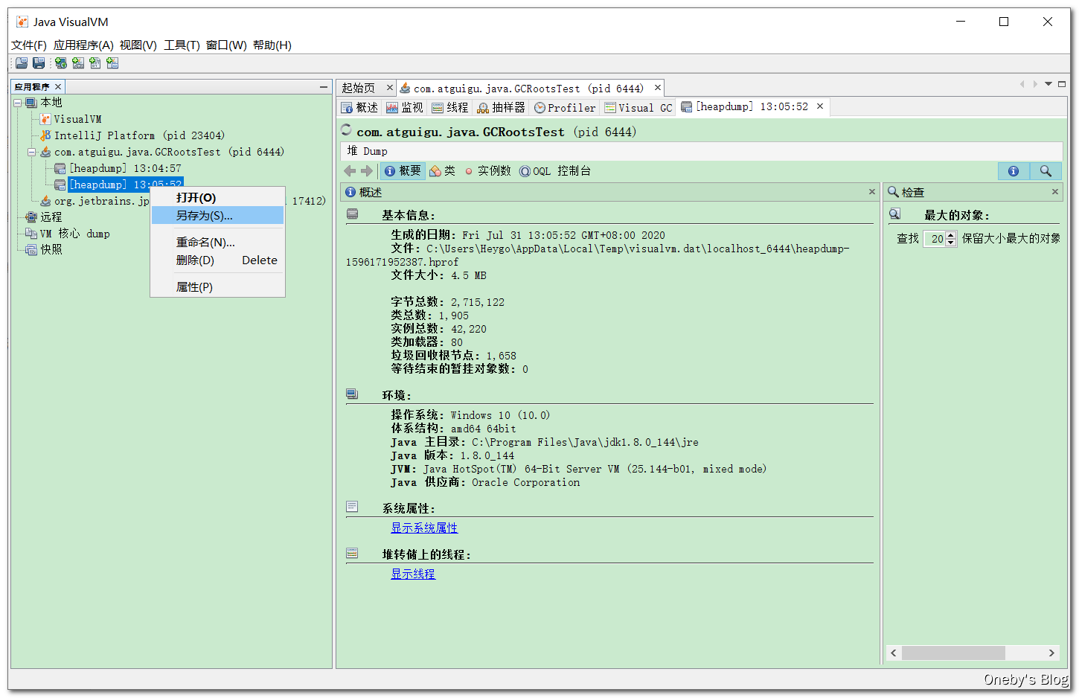Click the Add snapshot toolbar icon

point(112,63)
